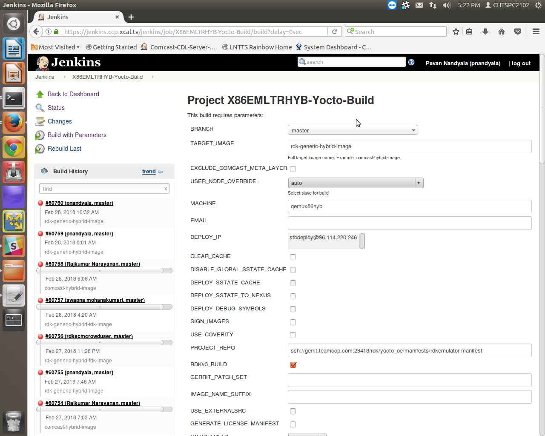Click Firefox back arrow button

click(37, 32)
